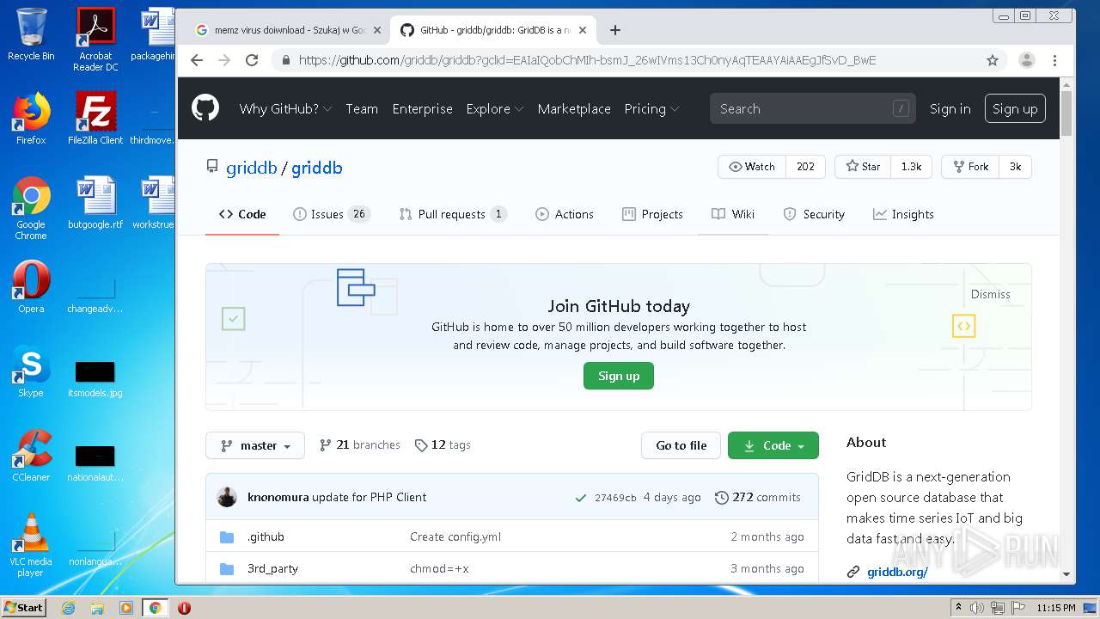Open the Team header link
The height and width of the screenshot is (619, 1100).
tap(362, 108)
